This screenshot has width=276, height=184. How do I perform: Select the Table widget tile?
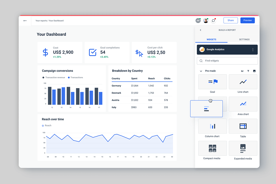(243, 126)
